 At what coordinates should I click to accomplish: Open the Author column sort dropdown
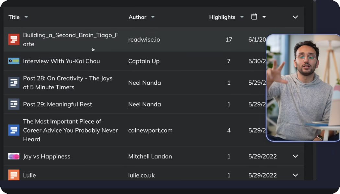tap(153, 17)
